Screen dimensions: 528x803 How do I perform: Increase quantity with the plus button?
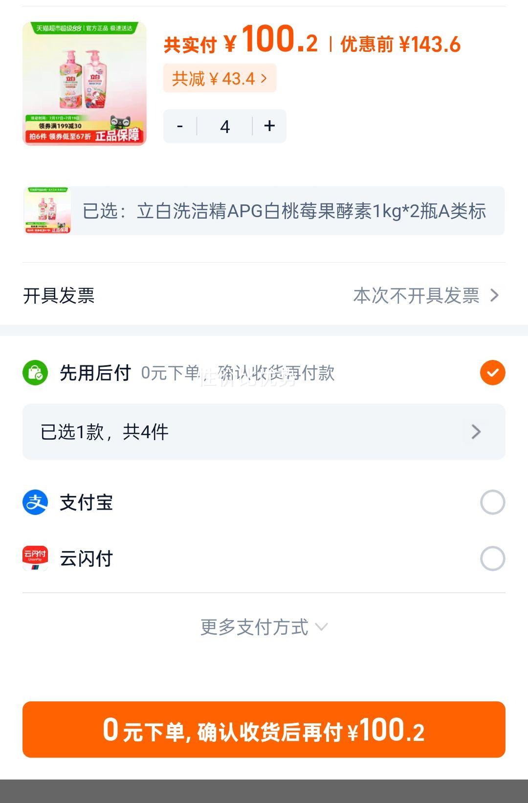pyautogui.click(x=269, y=126)
